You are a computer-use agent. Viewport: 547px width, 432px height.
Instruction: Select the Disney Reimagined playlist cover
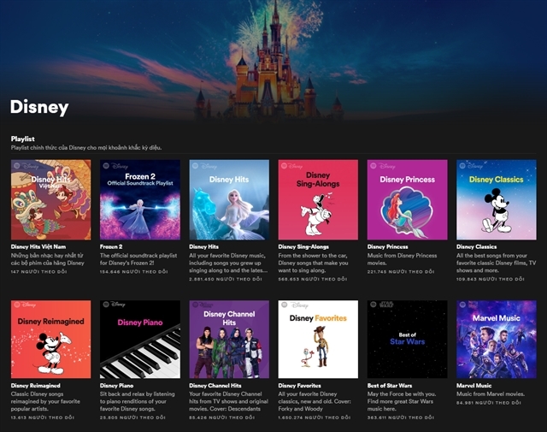point(51,339)
